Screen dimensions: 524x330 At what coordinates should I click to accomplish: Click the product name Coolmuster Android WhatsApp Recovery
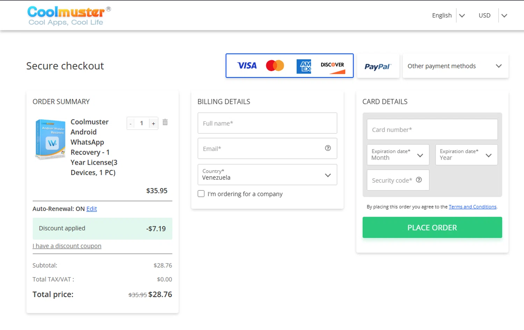click(x=94, y=147)
